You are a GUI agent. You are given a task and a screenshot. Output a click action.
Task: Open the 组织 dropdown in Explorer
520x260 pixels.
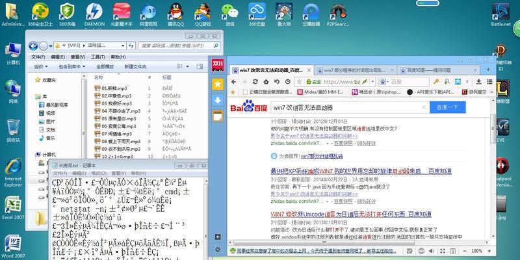pyautogui.click(x=40, y=67)
